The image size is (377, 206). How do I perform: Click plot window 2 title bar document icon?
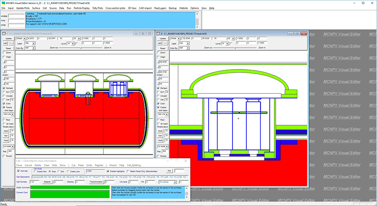pos(158,33)
